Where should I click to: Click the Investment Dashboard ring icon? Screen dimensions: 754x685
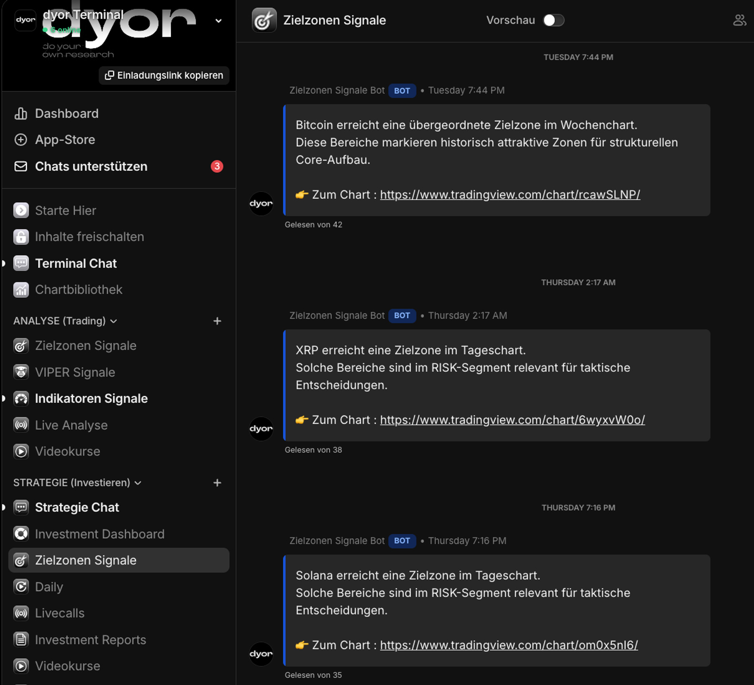click(x=21, y=534)
